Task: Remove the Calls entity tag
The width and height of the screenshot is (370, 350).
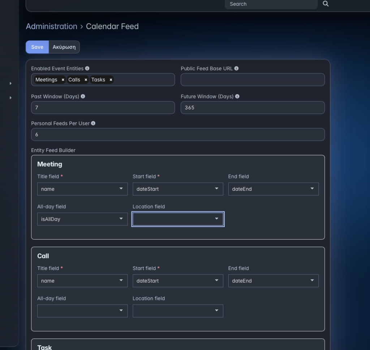Action: coord(86,80)
